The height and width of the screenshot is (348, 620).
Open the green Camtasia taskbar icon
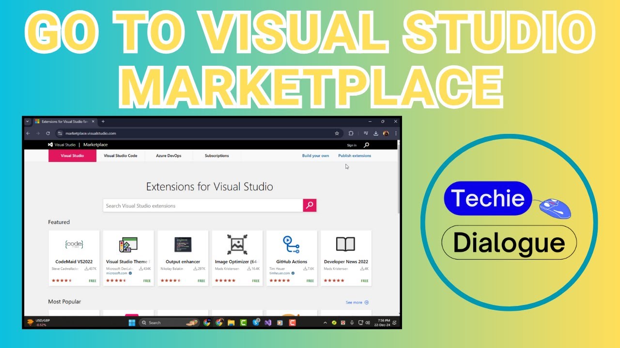[x=244, y=322]
